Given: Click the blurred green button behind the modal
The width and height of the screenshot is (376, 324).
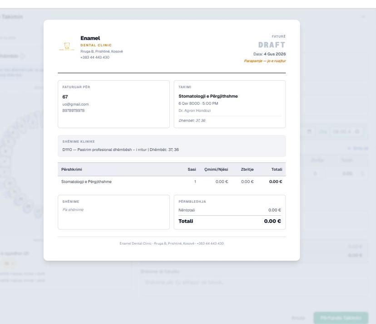Looking at the screenshot, I should pyautogui.click(x=341, y=318).
